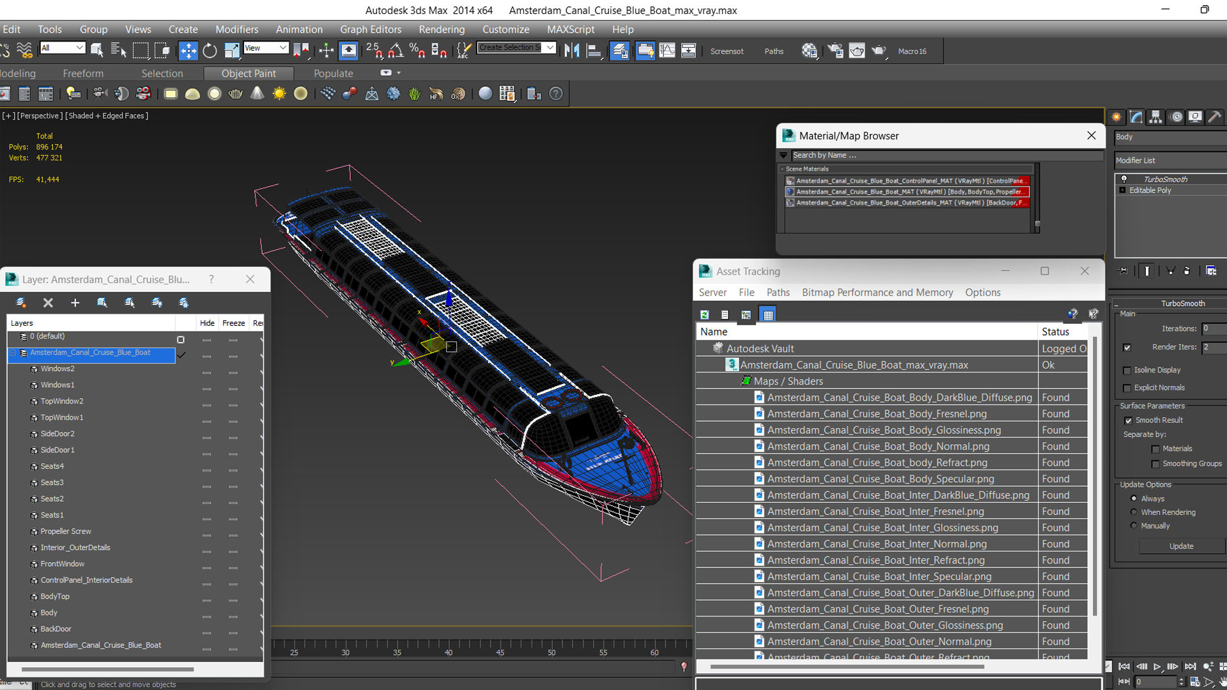This screenshot has height=690, width=1227.
Task: Activate the Select and Scale tool
Action: pyautogui.click(x=231, y=50)
